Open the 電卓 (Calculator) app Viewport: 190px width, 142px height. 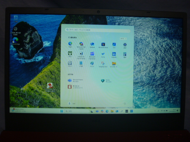[125, 55]
